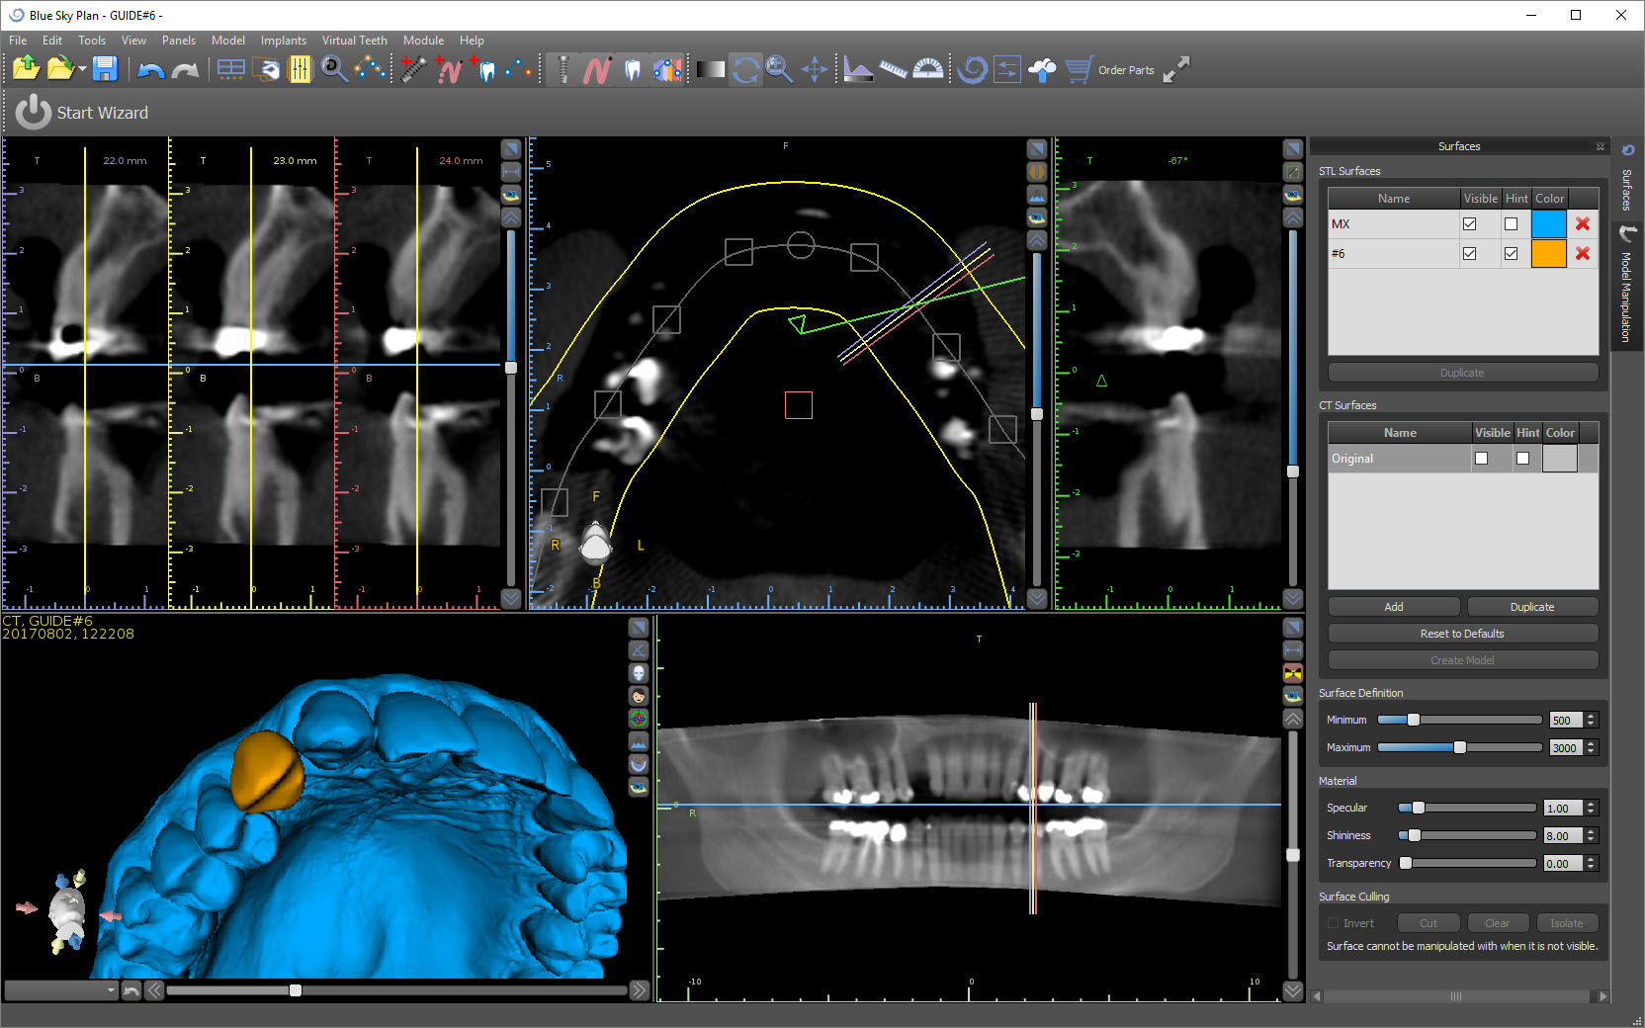Open the Virtual Teeth menu

point(355,41)
